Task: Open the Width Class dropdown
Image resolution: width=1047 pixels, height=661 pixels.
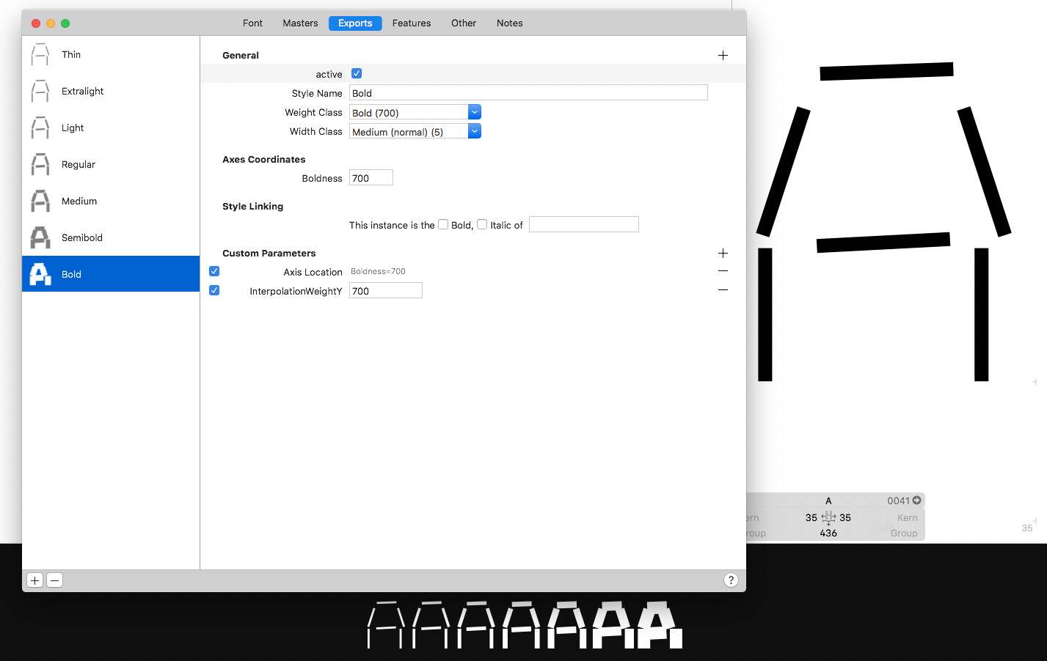Action: coord(474,131)
